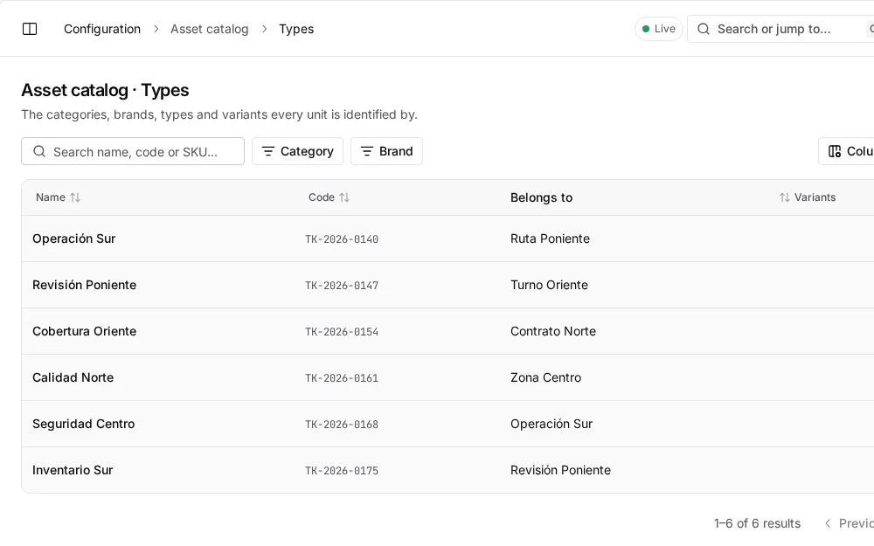The width and height of the screenshot is (874, 546).
Task: Open the Columns settings button
Action: pos(847,151)
